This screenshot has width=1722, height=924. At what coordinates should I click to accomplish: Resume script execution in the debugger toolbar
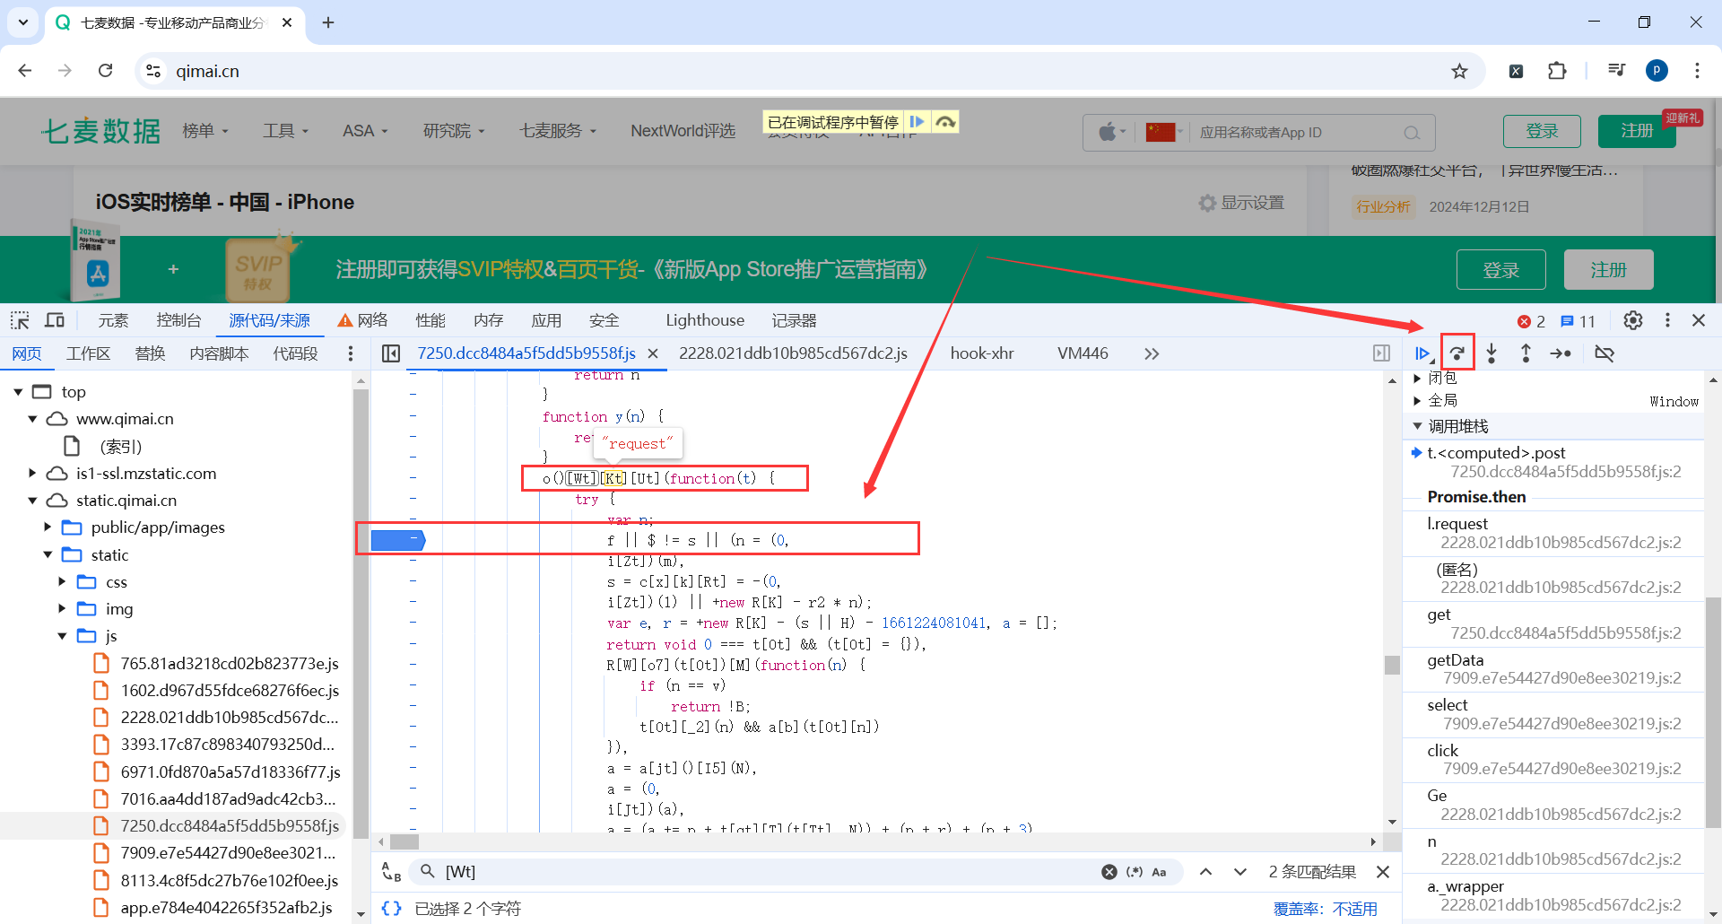pyautogui.click(x=1422, y=353)
